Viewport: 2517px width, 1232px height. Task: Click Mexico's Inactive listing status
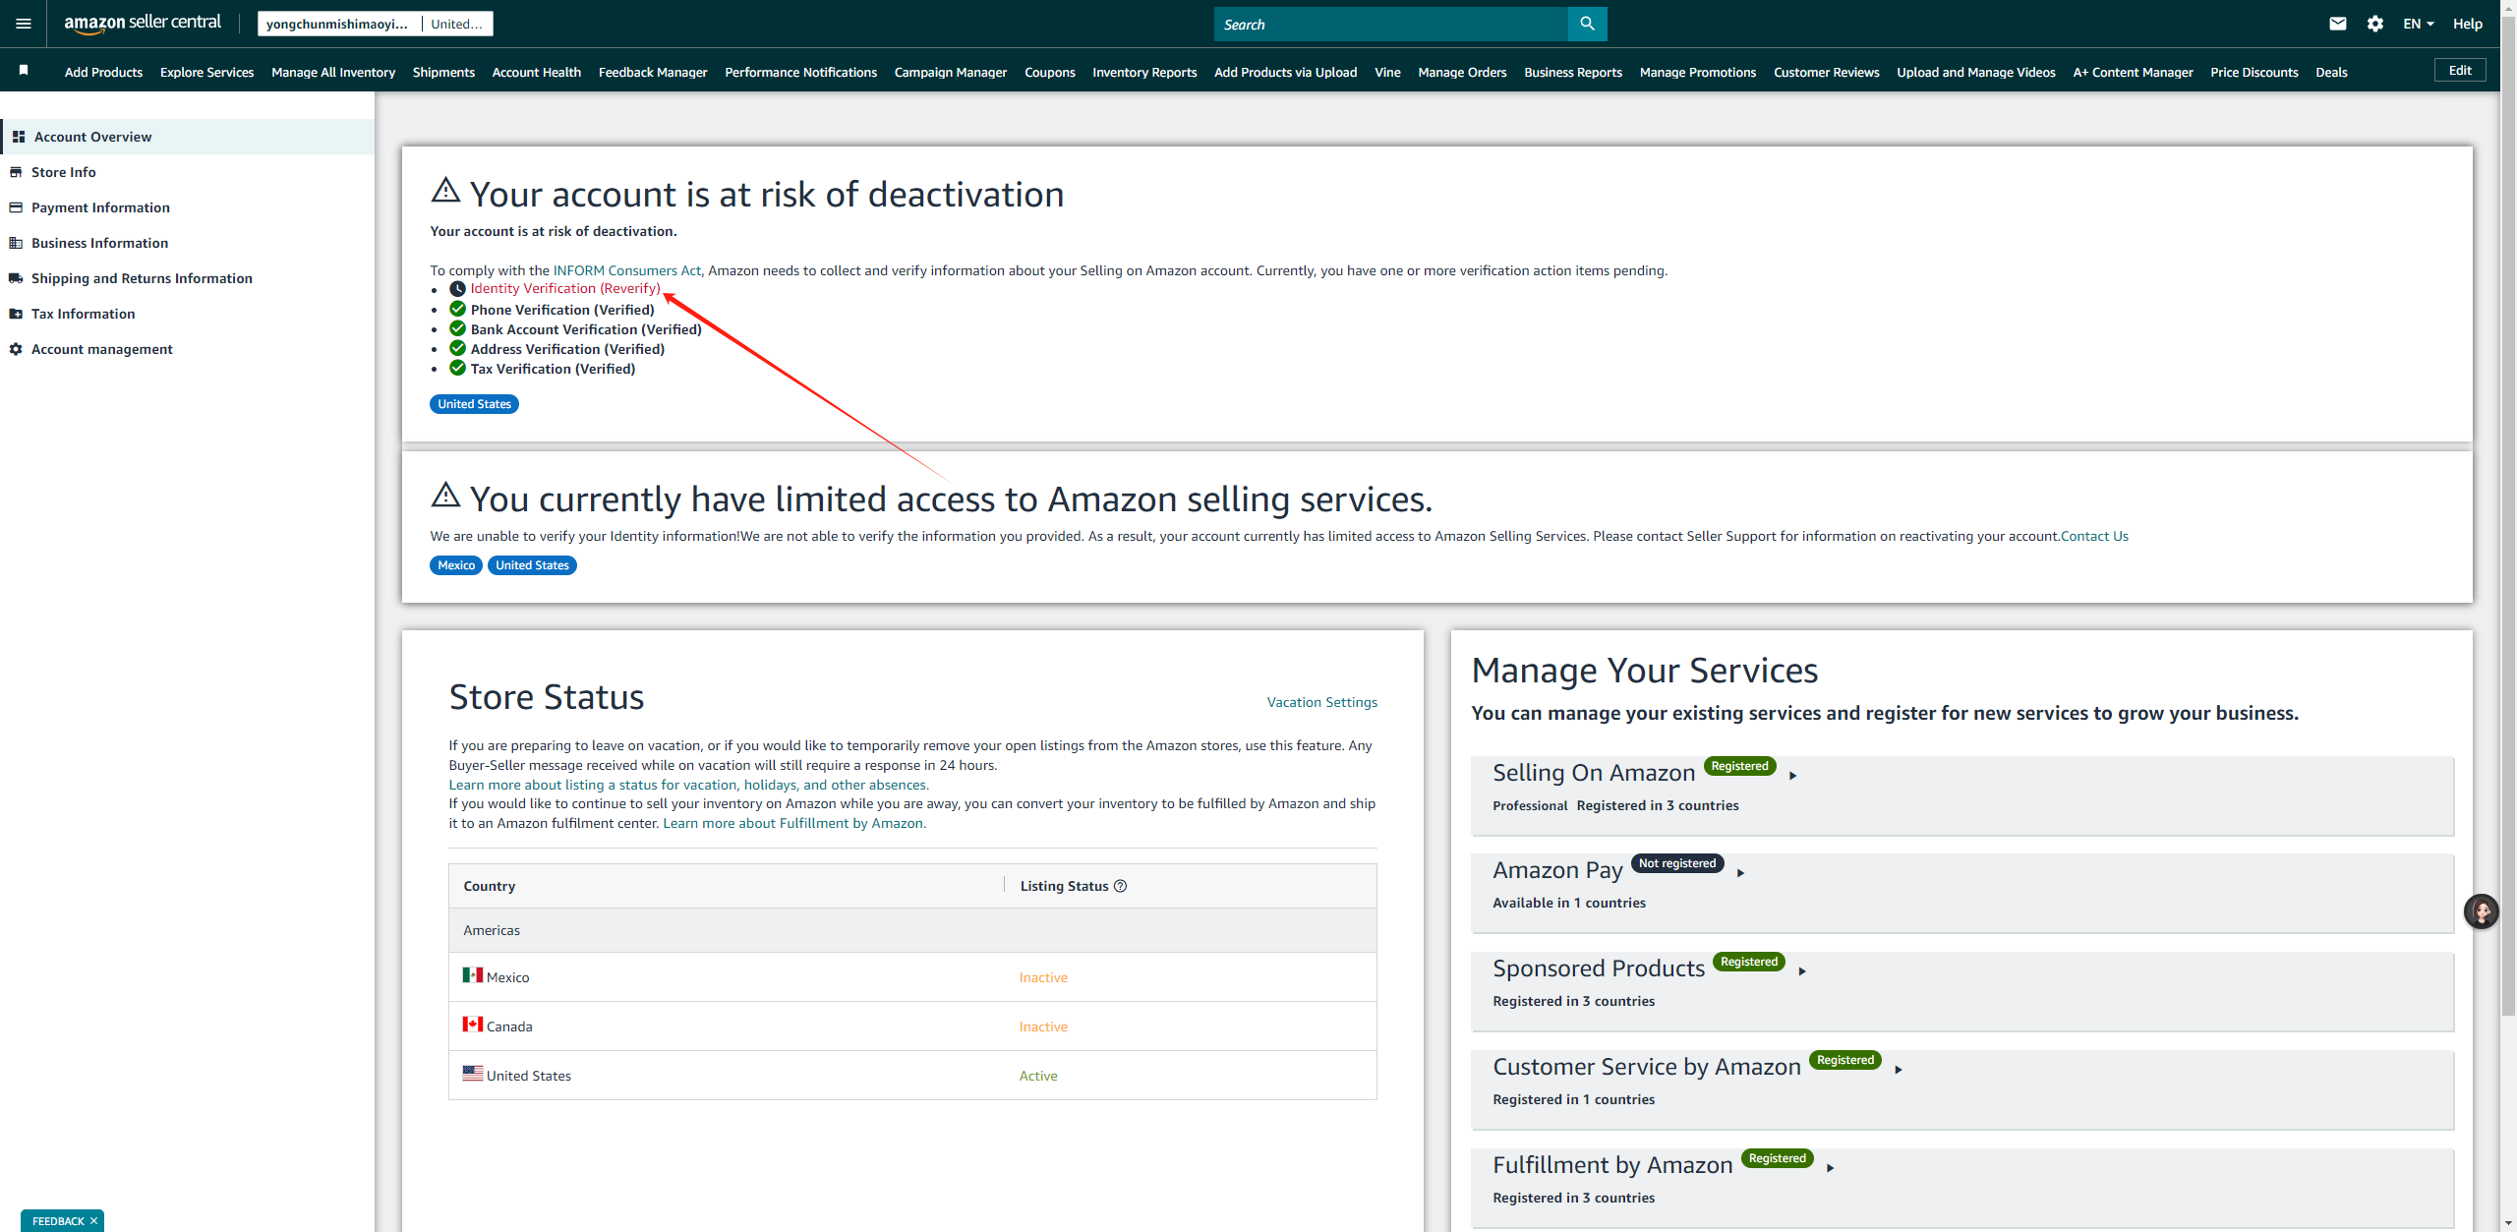pyautogui.click(x=1043, y=977)
